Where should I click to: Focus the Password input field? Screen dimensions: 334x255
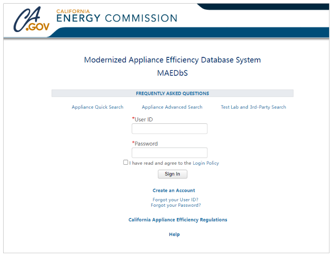pyautogui.click(x=170, y=153)
